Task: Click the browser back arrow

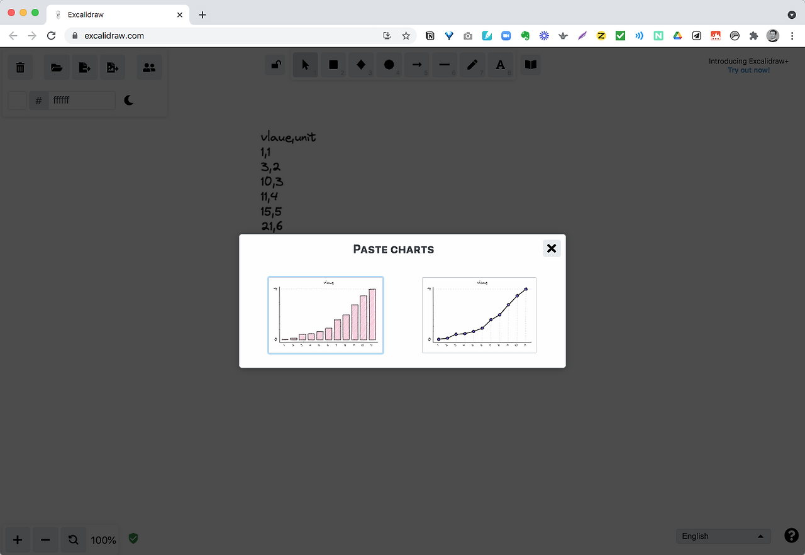Action: pyautogui.click(x=13, y=36)
